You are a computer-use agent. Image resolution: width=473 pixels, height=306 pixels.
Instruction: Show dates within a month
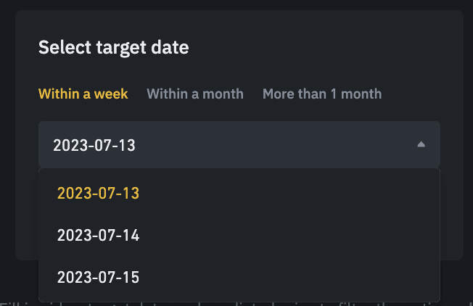pos(195,94)
